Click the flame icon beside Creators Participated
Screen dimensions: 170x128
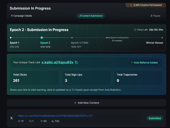click(131, 5)
